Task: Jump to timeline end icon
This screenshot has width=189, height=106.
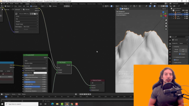Action: (x=90, y=94)
